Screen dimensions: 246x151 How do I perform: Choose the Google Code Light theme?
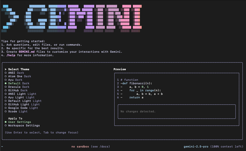pos(21,108)
